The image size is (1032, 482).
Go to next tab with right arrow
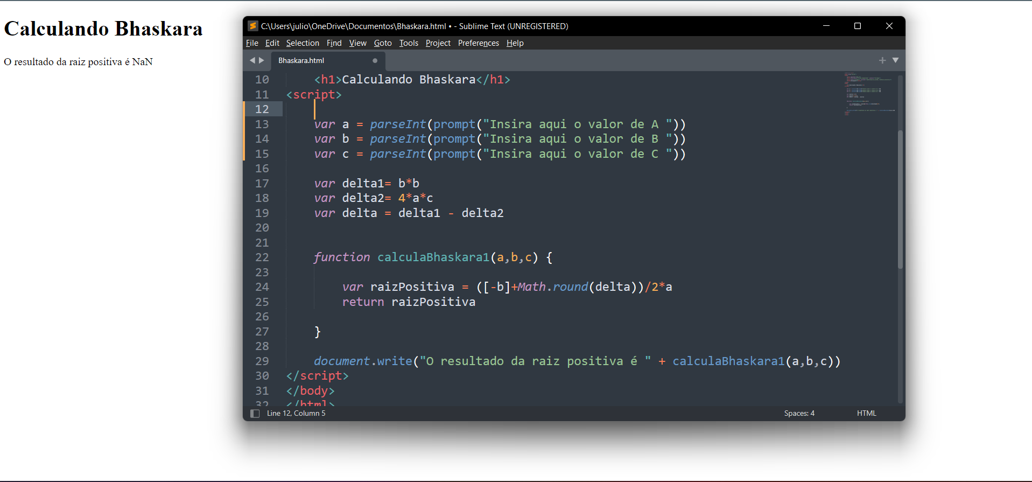262,60
